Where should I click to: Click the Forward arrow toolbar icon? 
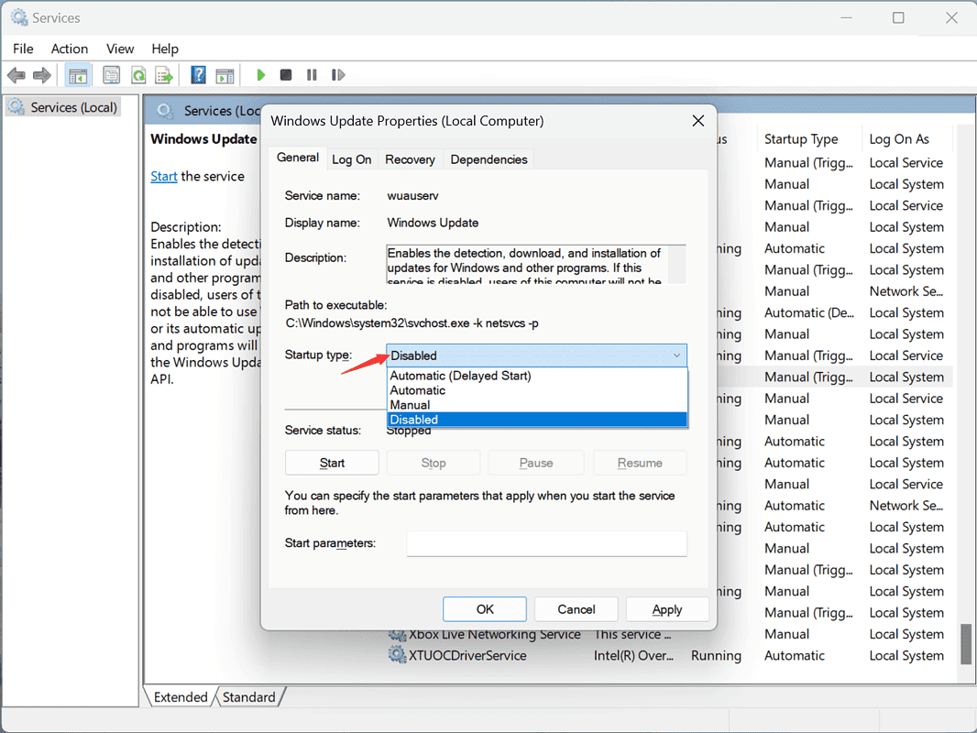[42, 75]
